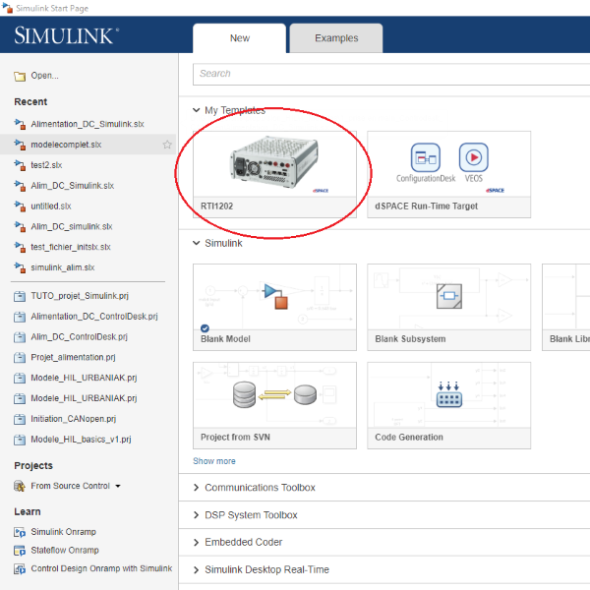Open Control Design Onramp with Simulink

coord(101,568)
